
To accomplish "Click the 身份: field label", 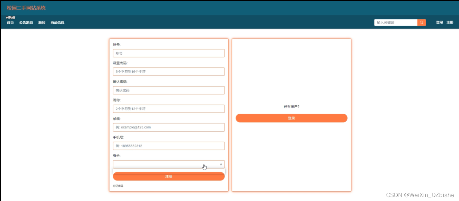I will click(117, 156).
